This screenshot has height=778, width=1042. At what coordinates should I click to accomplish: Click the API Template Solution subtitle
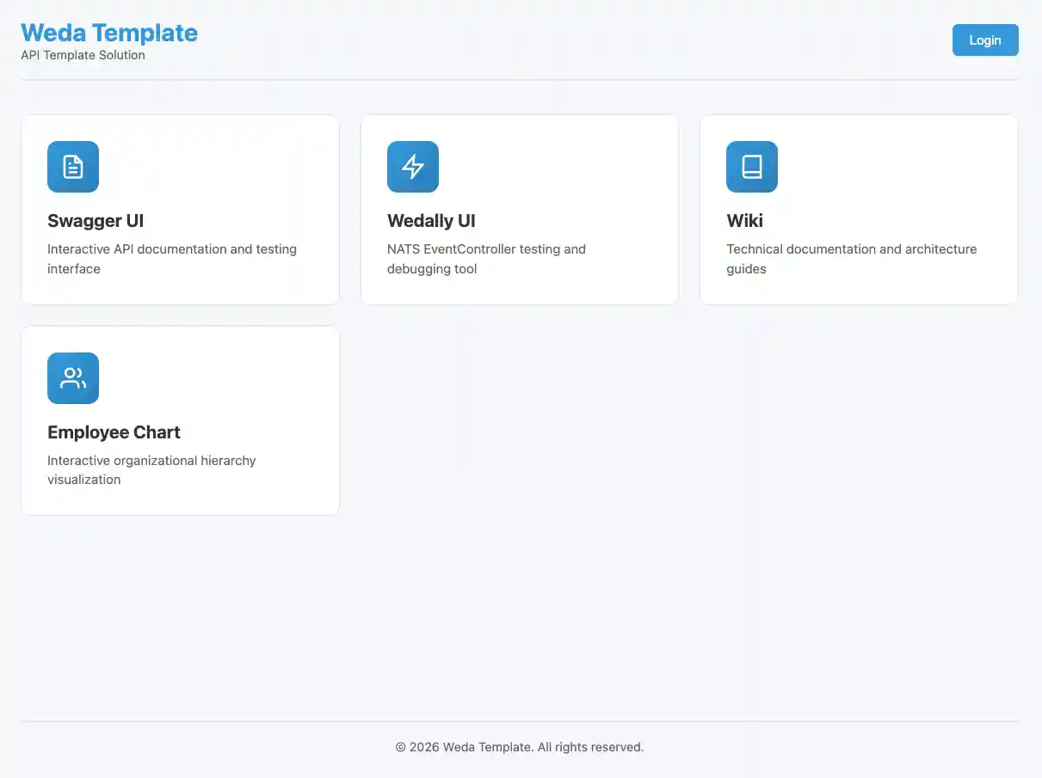(x=82, y=55)
